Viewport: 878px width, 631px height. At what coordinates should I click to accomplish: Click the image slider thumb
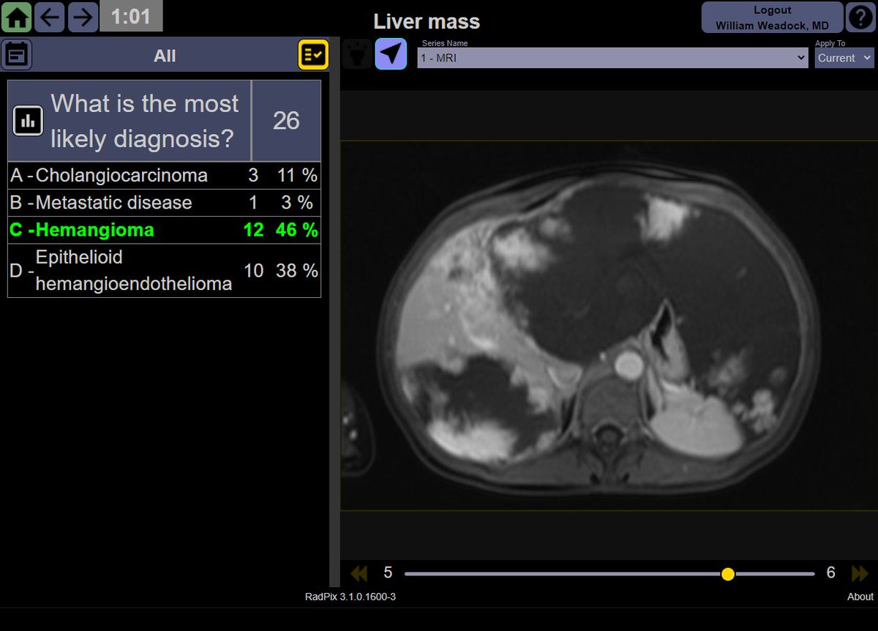pyautogui.click(x=727, y=574)
